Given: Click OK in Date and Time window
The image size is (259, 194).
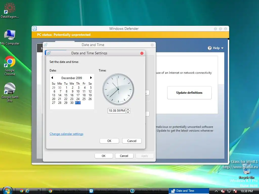Looking at the screenshot, I should tap(103, 156).
